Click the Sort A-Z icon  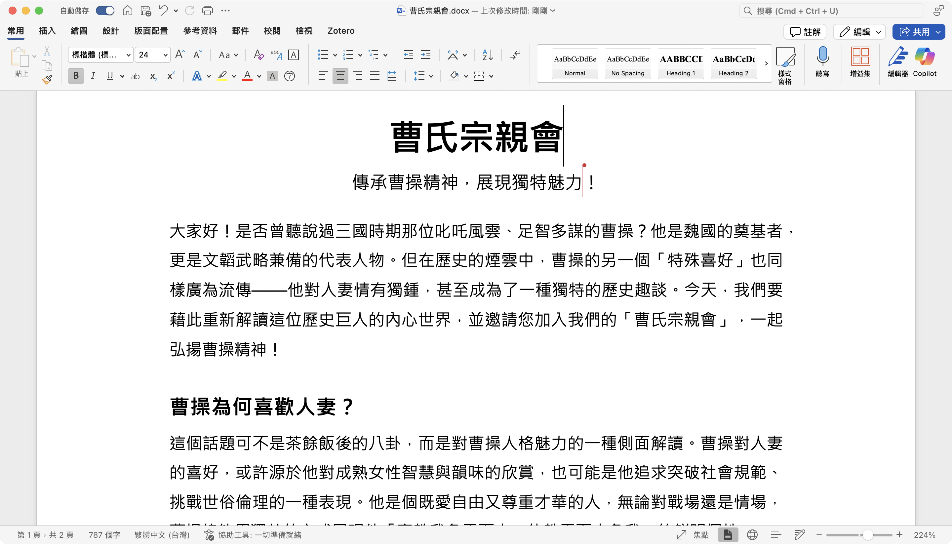pyautogui.click(x=488, y=55)
